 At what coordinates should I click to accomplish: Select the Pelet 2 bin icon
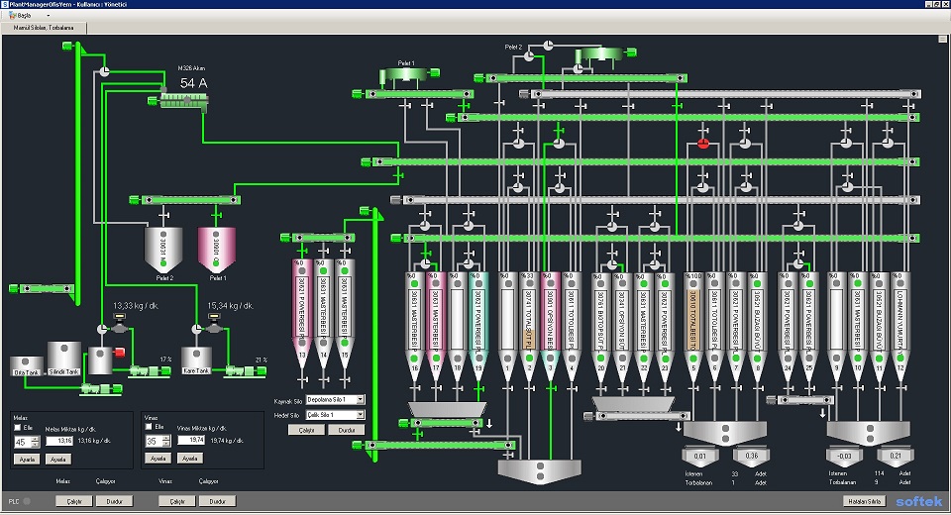tap(163, 250)
